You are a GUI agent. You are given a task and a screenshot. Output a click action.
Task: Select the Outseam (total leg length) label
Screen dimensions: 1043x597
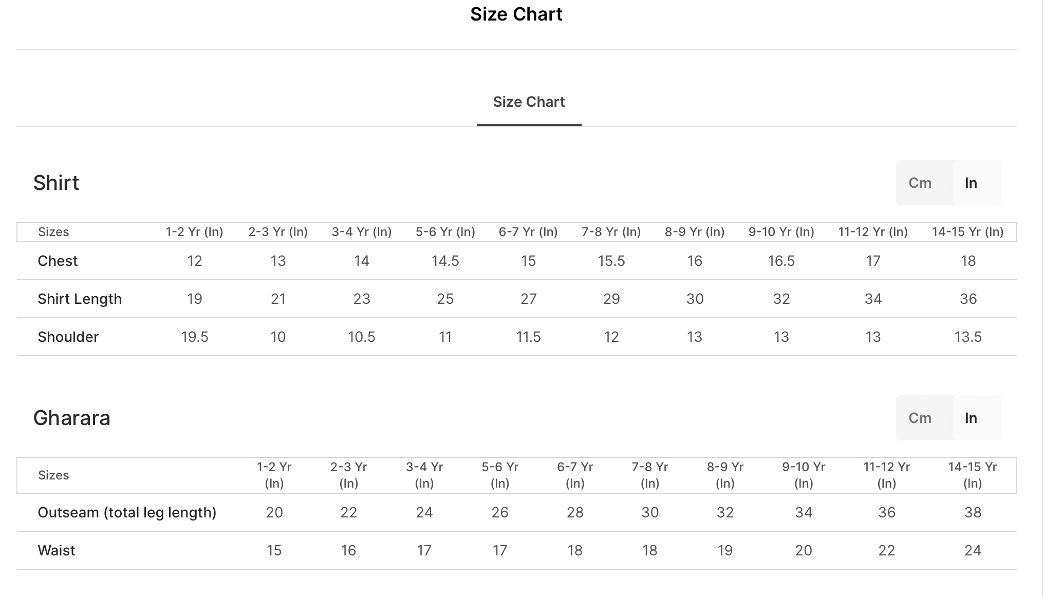(x=127, y=512)
